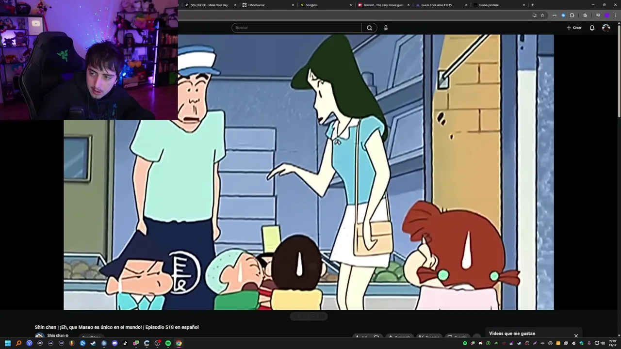Viewport: 621px width, 349px height.
Task: Open the 4K downloader taskbar icon
Action: pos(40,343)
